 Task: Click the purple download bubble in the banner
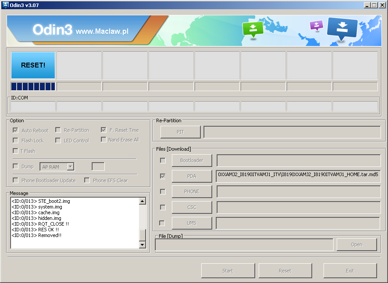click(x=317, y=25)
